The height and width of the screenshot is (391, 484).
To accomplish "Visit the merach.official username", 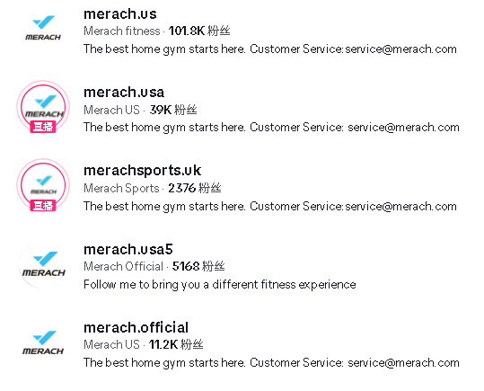I will pyautogui.click(x=136, y=328).
